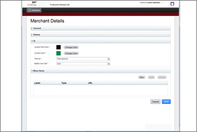The image size is (197, 132).
Task: Click the Dashboard info circle icon
Action: [30, 10]
